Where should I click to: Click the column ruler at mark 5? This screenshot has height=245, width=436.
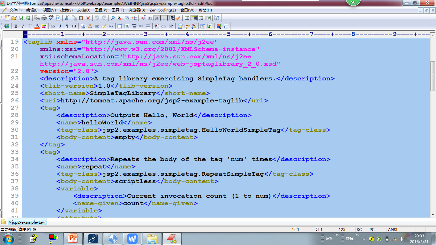229,34
